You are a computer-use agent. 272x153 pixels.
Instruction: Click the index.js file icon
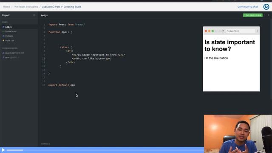tap(3, 36)
